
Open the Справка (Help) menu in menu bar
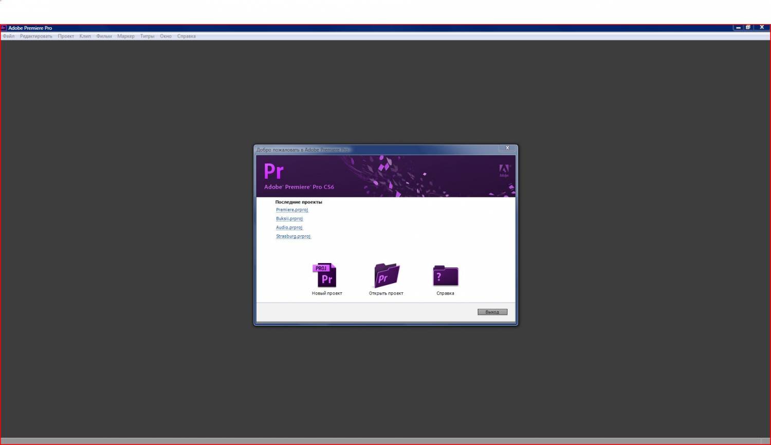(187, 36)
